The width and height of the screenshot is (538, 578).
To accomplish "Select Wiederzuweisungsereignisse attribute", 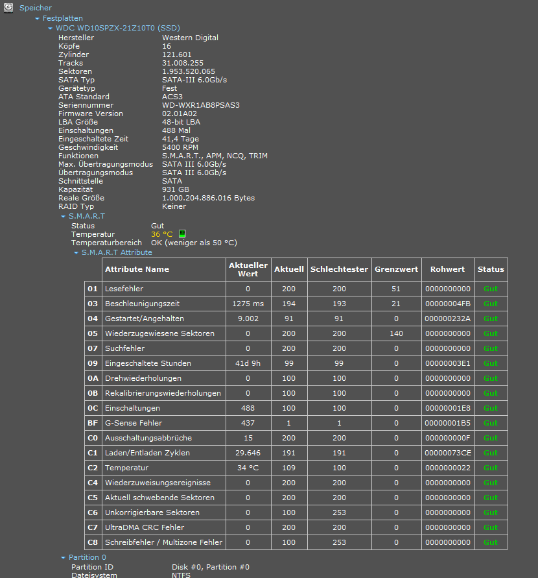I will click(158, 483).
